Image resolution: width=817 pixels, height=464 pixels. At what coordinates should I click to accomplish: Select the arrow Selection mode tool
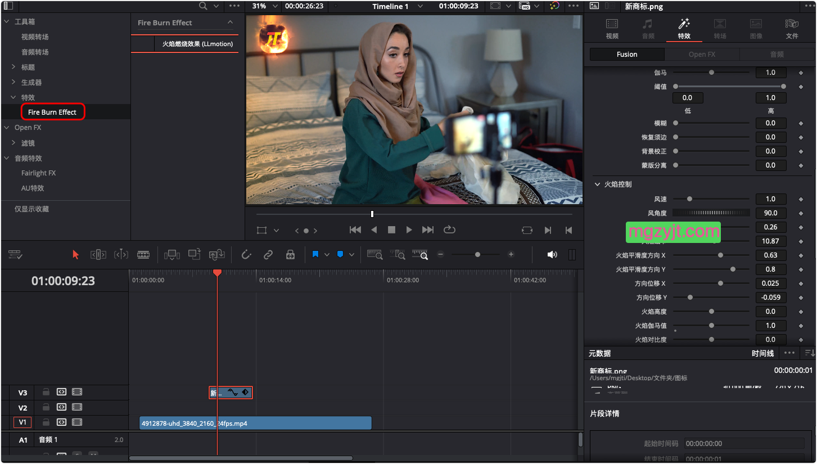(x=76, y=255)
